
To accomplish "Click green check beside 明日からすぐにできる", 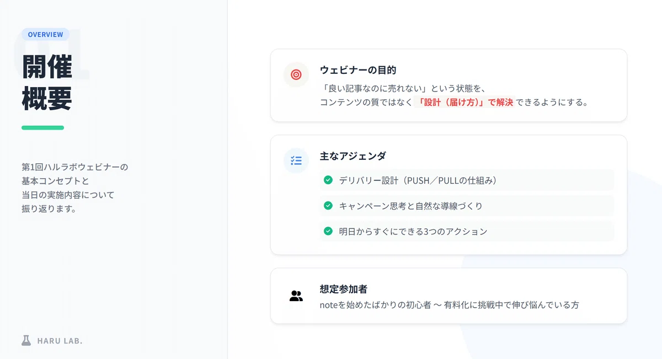I will tap(328, 231).
